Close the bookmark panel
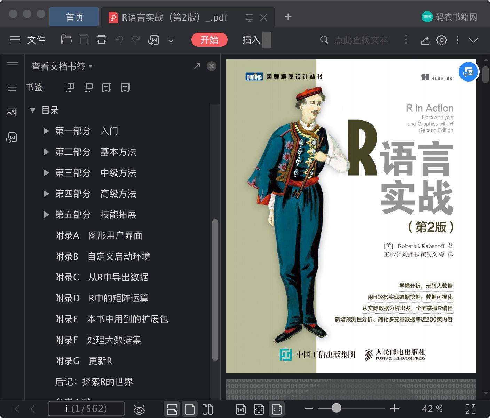Screen dimensions: 490x418 click(x=212, y=66)
